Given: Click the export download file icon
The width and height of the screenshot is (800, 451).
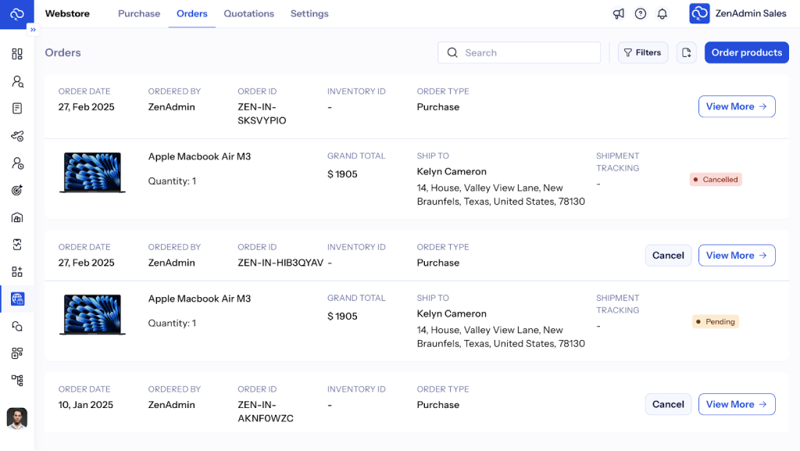Looking at the screenshot, I should click(x=687, y=52).
